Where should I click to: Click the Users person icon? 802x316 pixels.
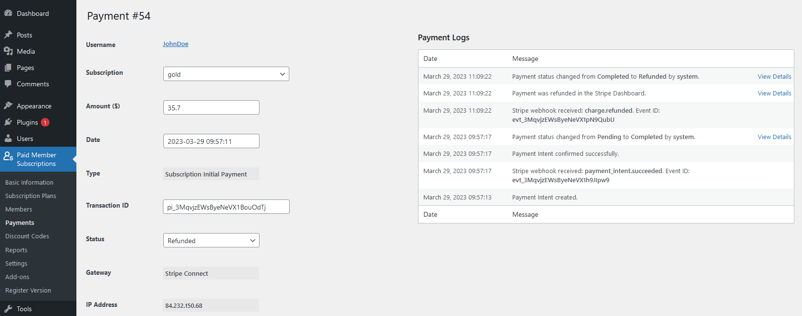click(x=8, y=139)
